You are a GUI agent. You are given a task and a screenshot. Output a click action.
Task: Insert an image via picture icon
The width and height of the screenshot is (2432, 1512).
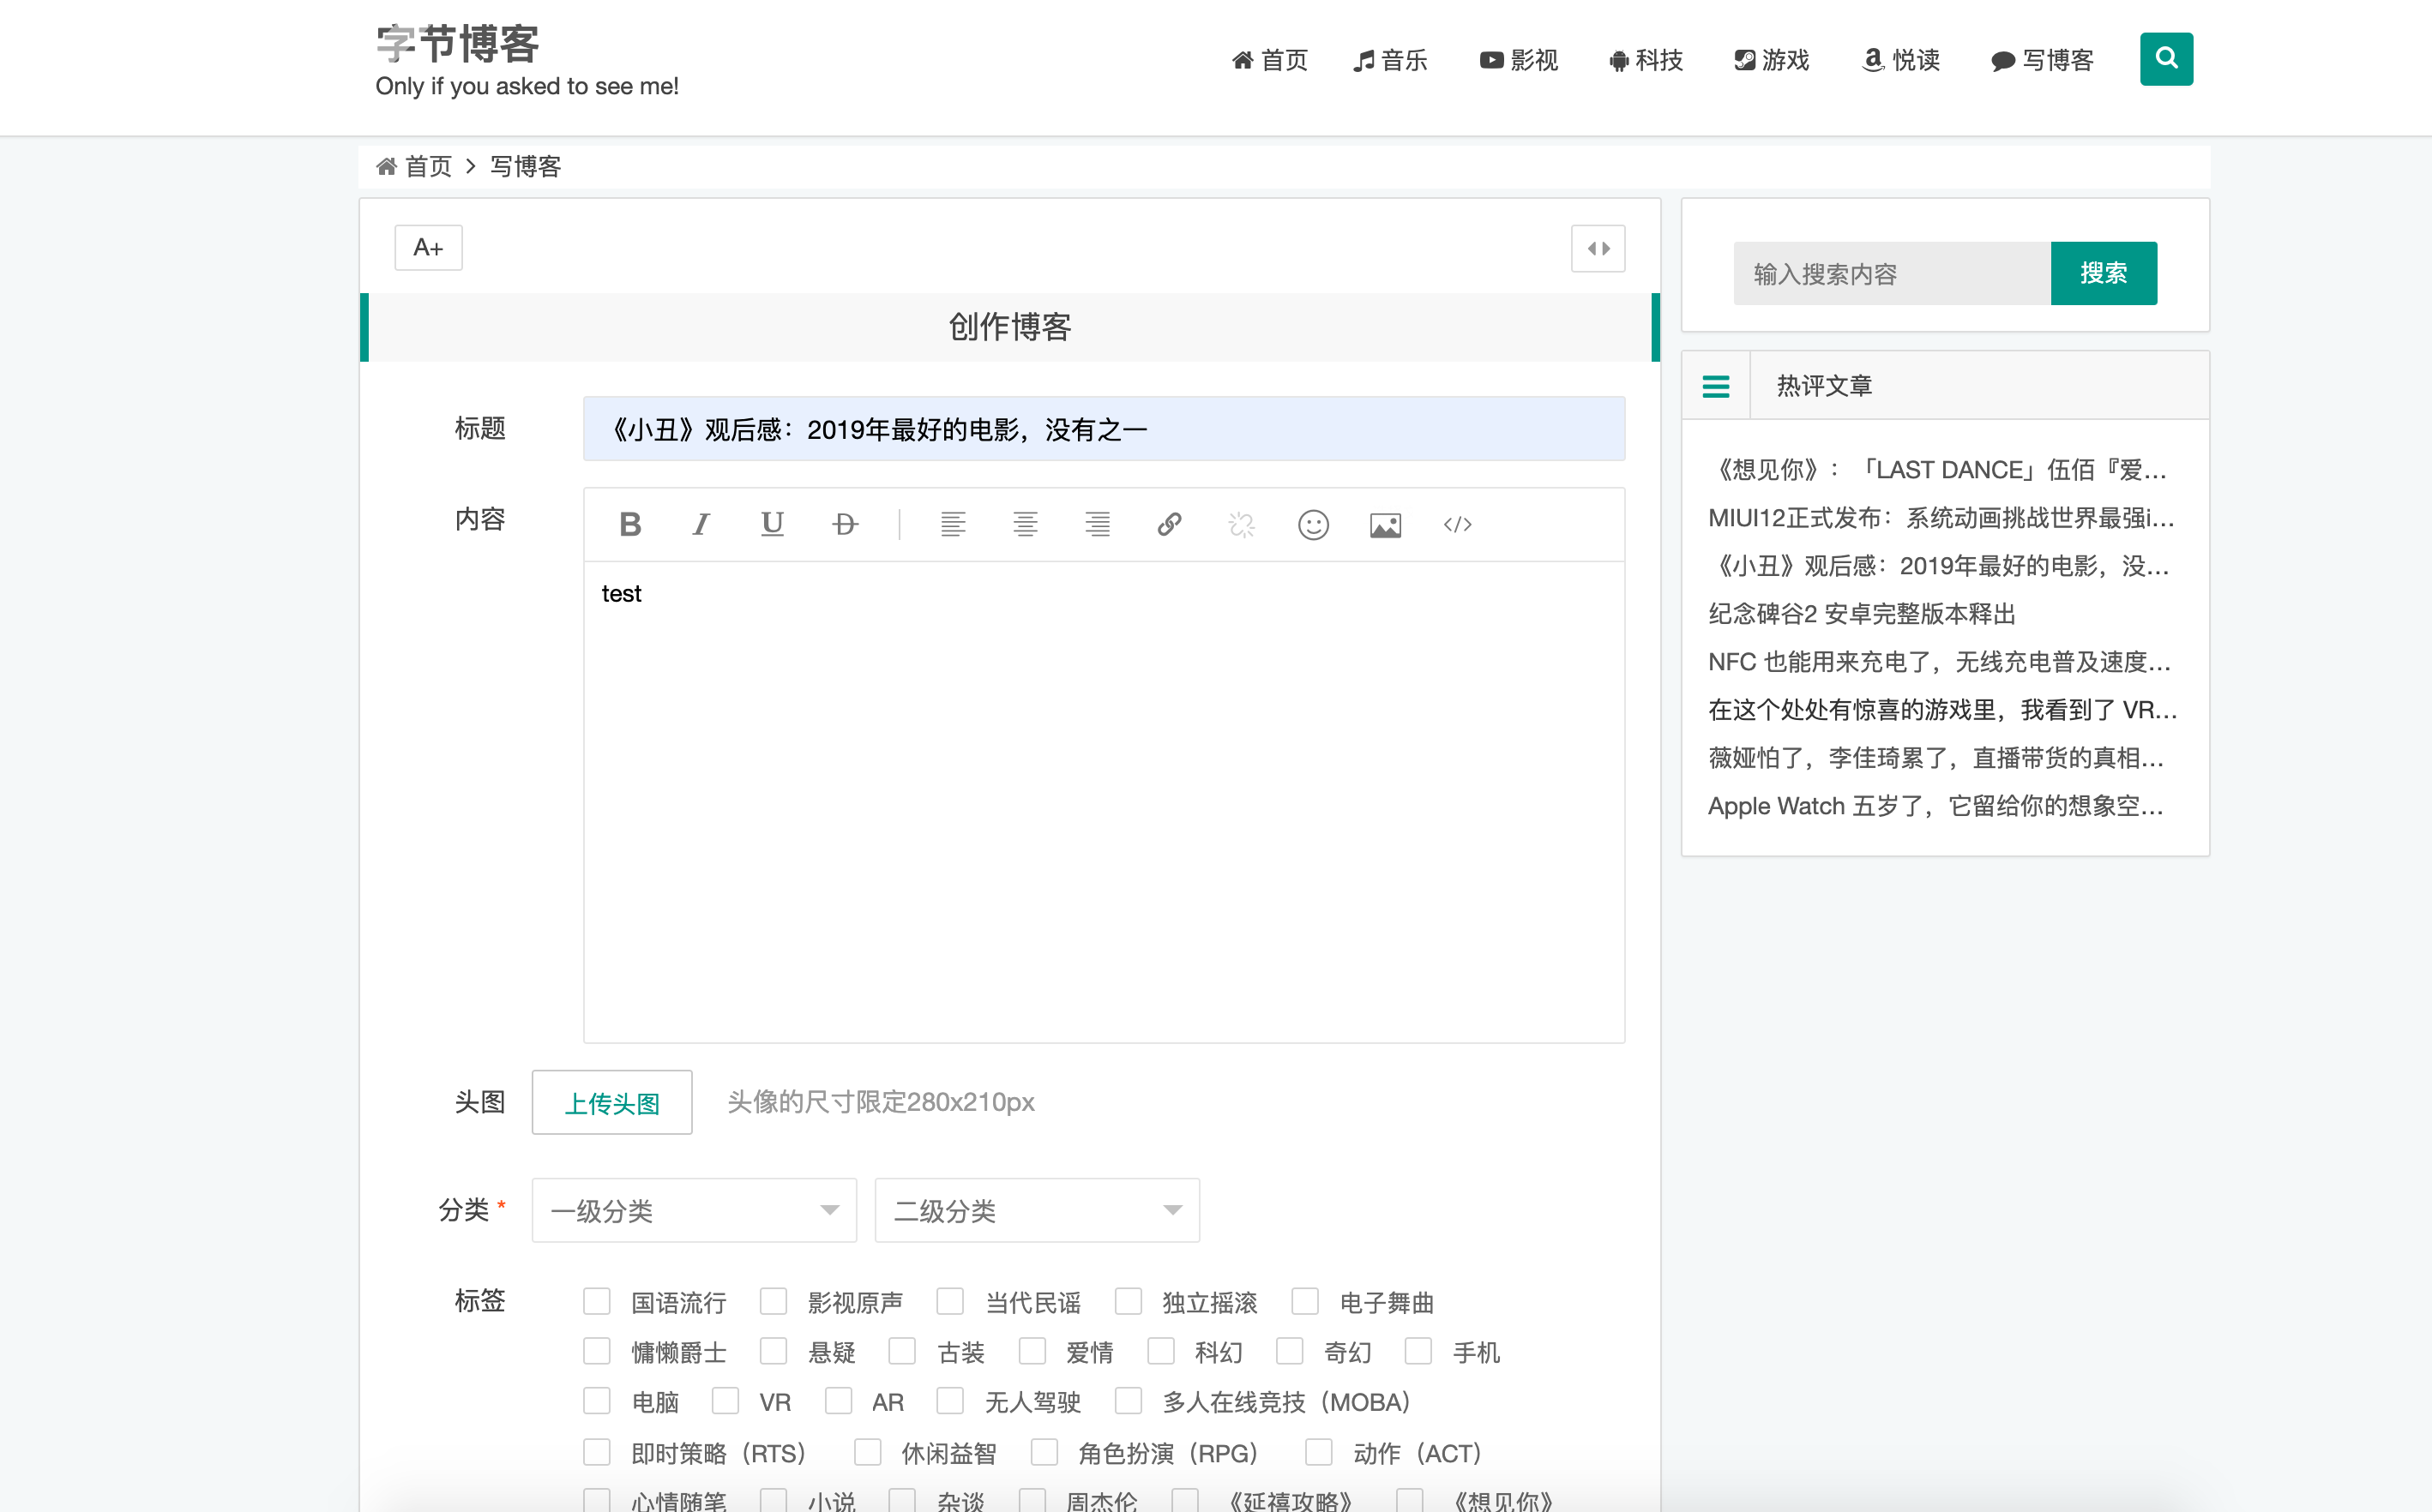pos(1386,525)
